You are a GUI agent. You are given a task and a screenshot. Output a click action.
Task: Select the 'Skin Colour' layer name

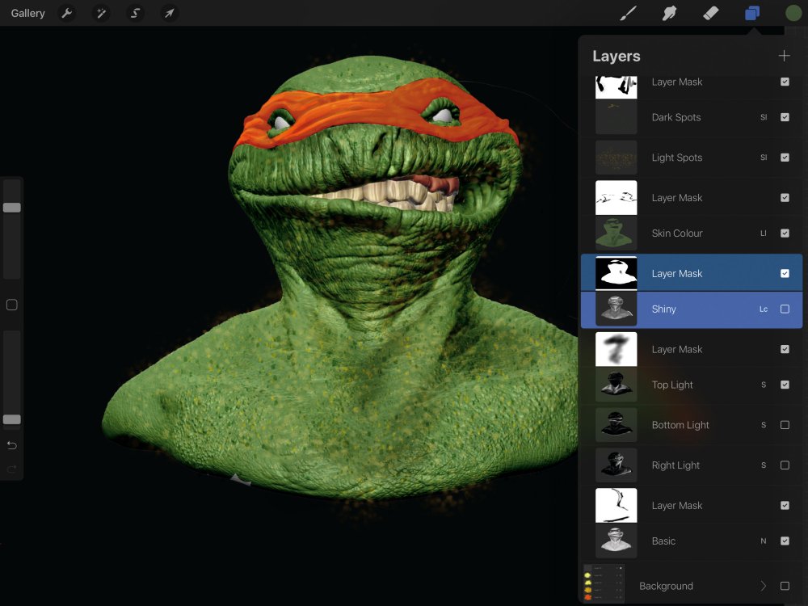(676, 233)
